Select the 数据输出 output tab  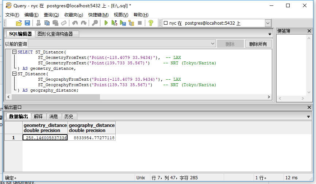[x=18, y=116]
